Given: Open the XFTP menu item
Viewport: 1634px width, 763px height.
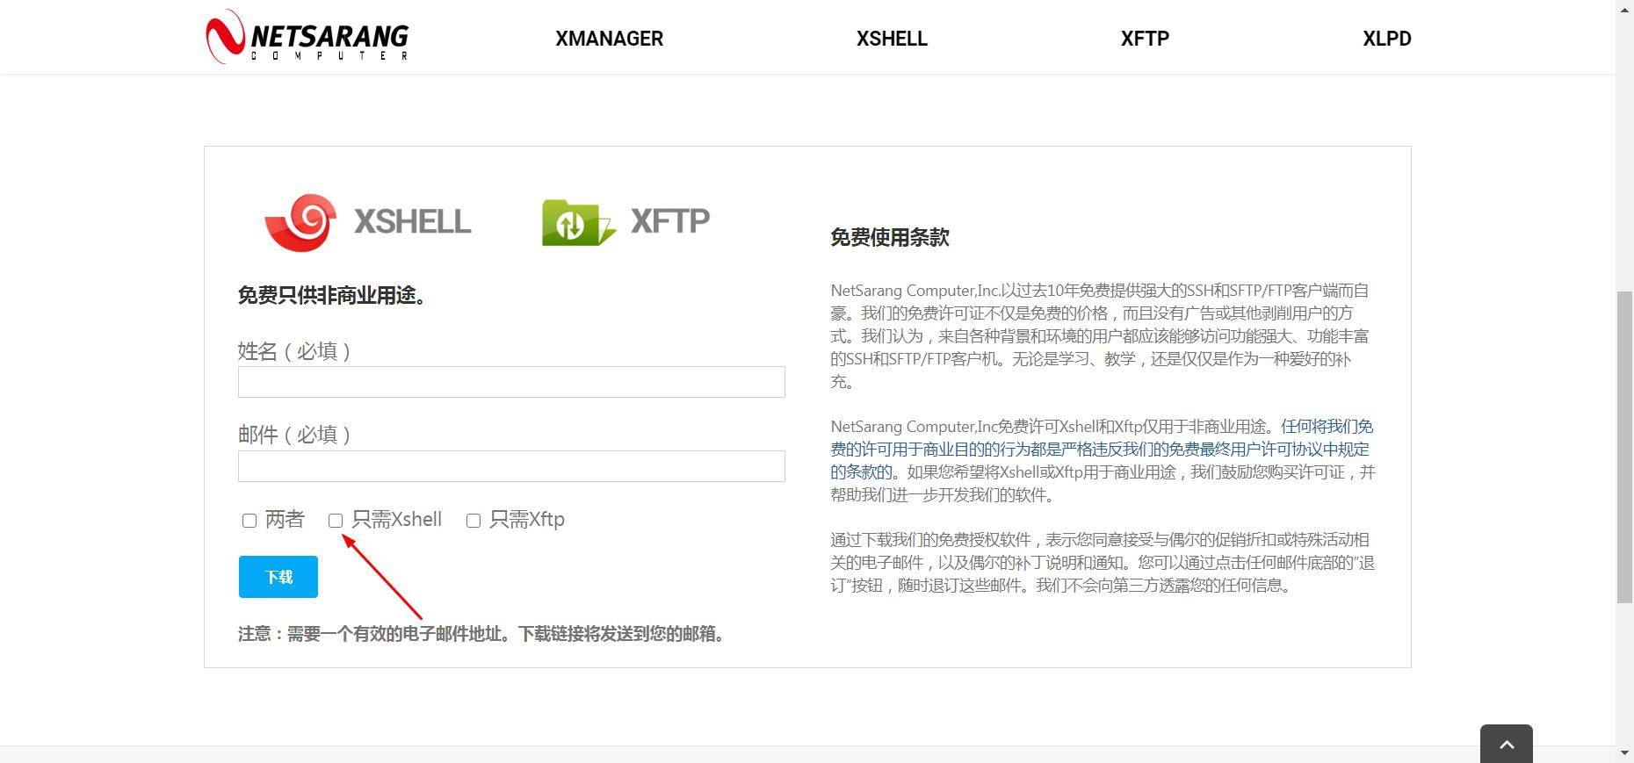Looking at the screenshot, I should pos(1145,39).
